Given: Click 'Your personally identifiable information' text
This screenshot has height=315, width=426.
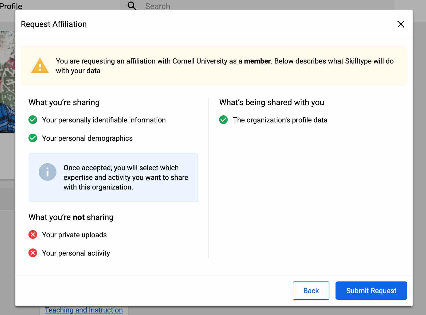Looking at the screenshot, I should [x=104, y=120].
